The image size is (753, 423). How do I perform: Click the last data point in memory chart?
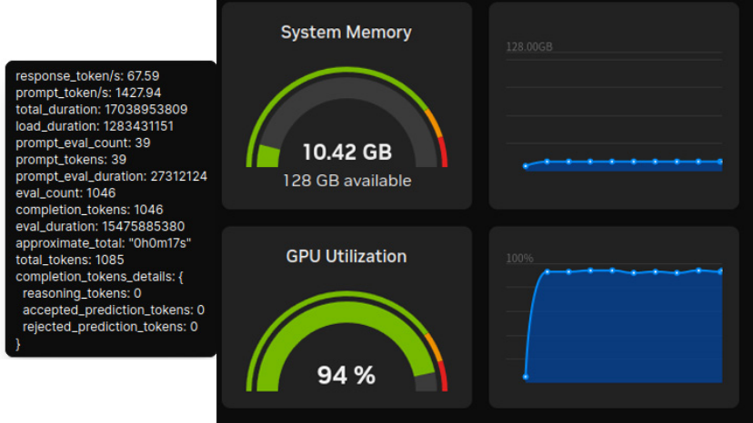(720, 162)
